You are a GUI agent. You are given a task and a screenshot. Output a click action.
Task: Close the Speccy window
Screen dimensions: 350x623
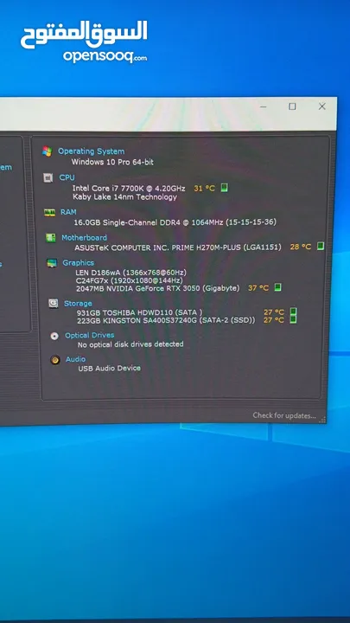click(322, 106)
